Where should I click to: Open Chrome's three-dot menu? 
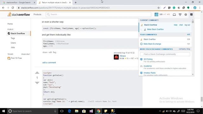tap(200, 8)
